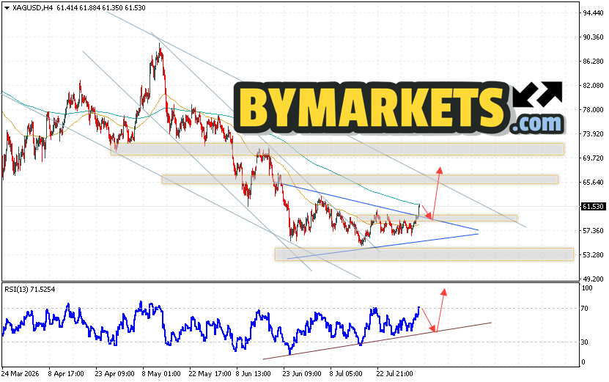Click the 23 Apr 09:00 time label
The width and height of the screenshot is (609, 382).
(x=114, y=374)
